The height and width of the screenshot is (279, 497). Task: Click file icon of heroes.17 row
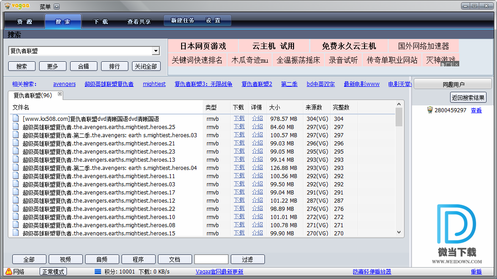15,192
